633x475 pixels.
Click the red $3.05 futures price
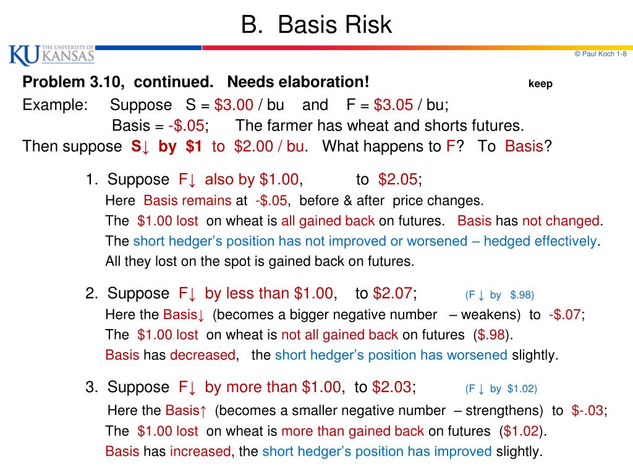tap(393, 105)
